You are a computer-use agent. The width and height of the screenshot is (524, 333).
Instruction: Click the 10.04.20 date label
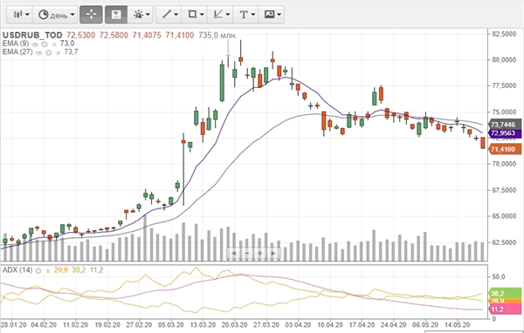330,324
